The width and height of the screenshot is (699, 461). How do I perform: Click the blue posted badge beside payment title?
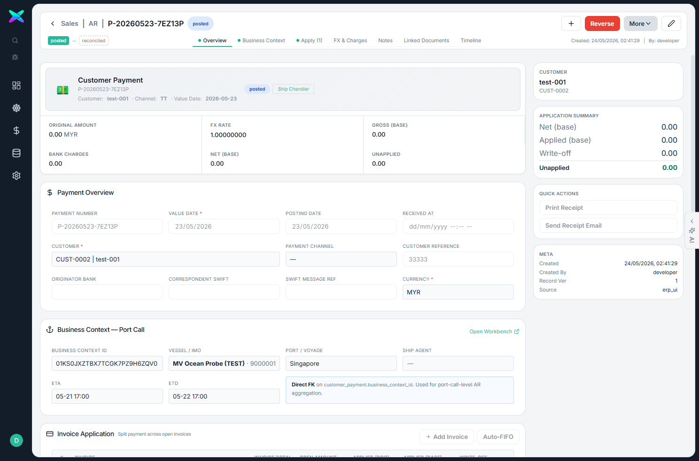click(x=257, y=89)
